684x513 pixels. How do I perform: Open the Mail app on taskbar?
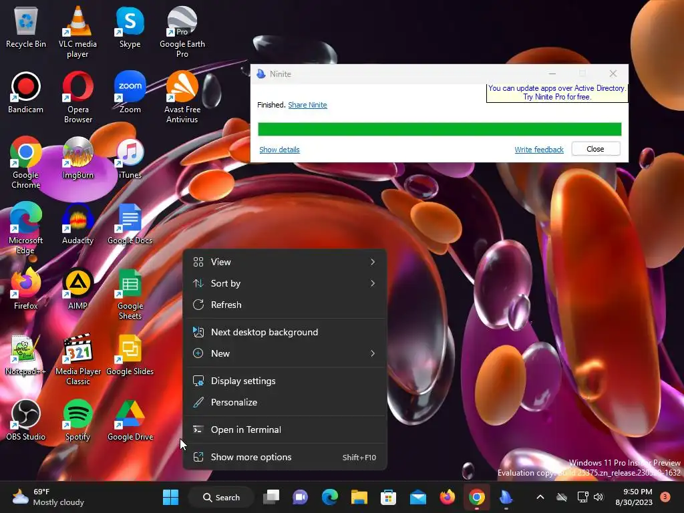click(418, 497)
